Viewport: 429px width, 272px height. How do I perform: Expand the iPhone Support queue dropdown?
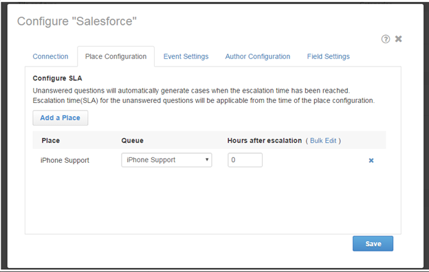[166, 160]
